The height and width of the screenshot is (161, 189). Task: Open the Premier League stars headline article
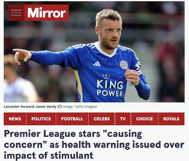(94, 145)
